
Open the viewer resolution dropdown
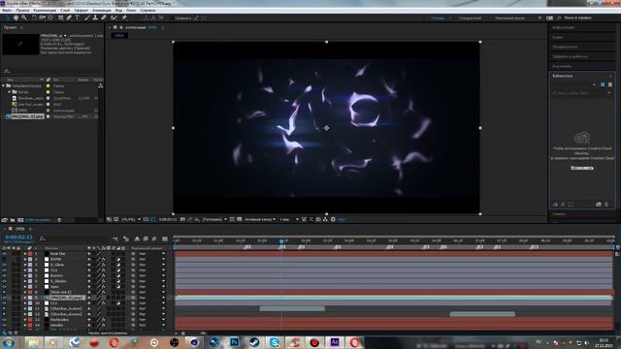pos(214,219)
